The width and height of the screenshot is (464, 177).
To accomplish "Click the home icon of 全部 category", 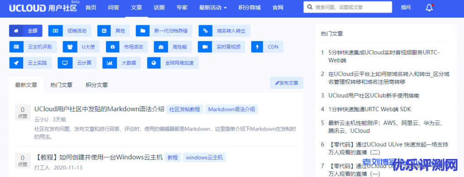I will (16, 31).
